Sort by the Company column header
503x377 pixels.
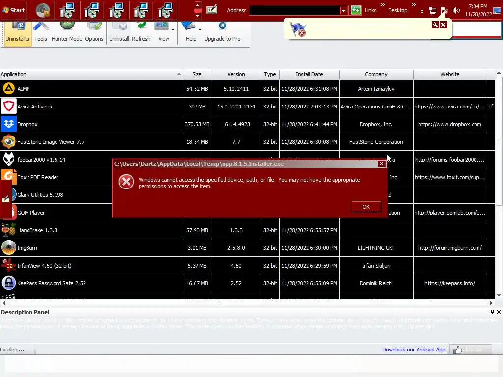click(376, 74)
